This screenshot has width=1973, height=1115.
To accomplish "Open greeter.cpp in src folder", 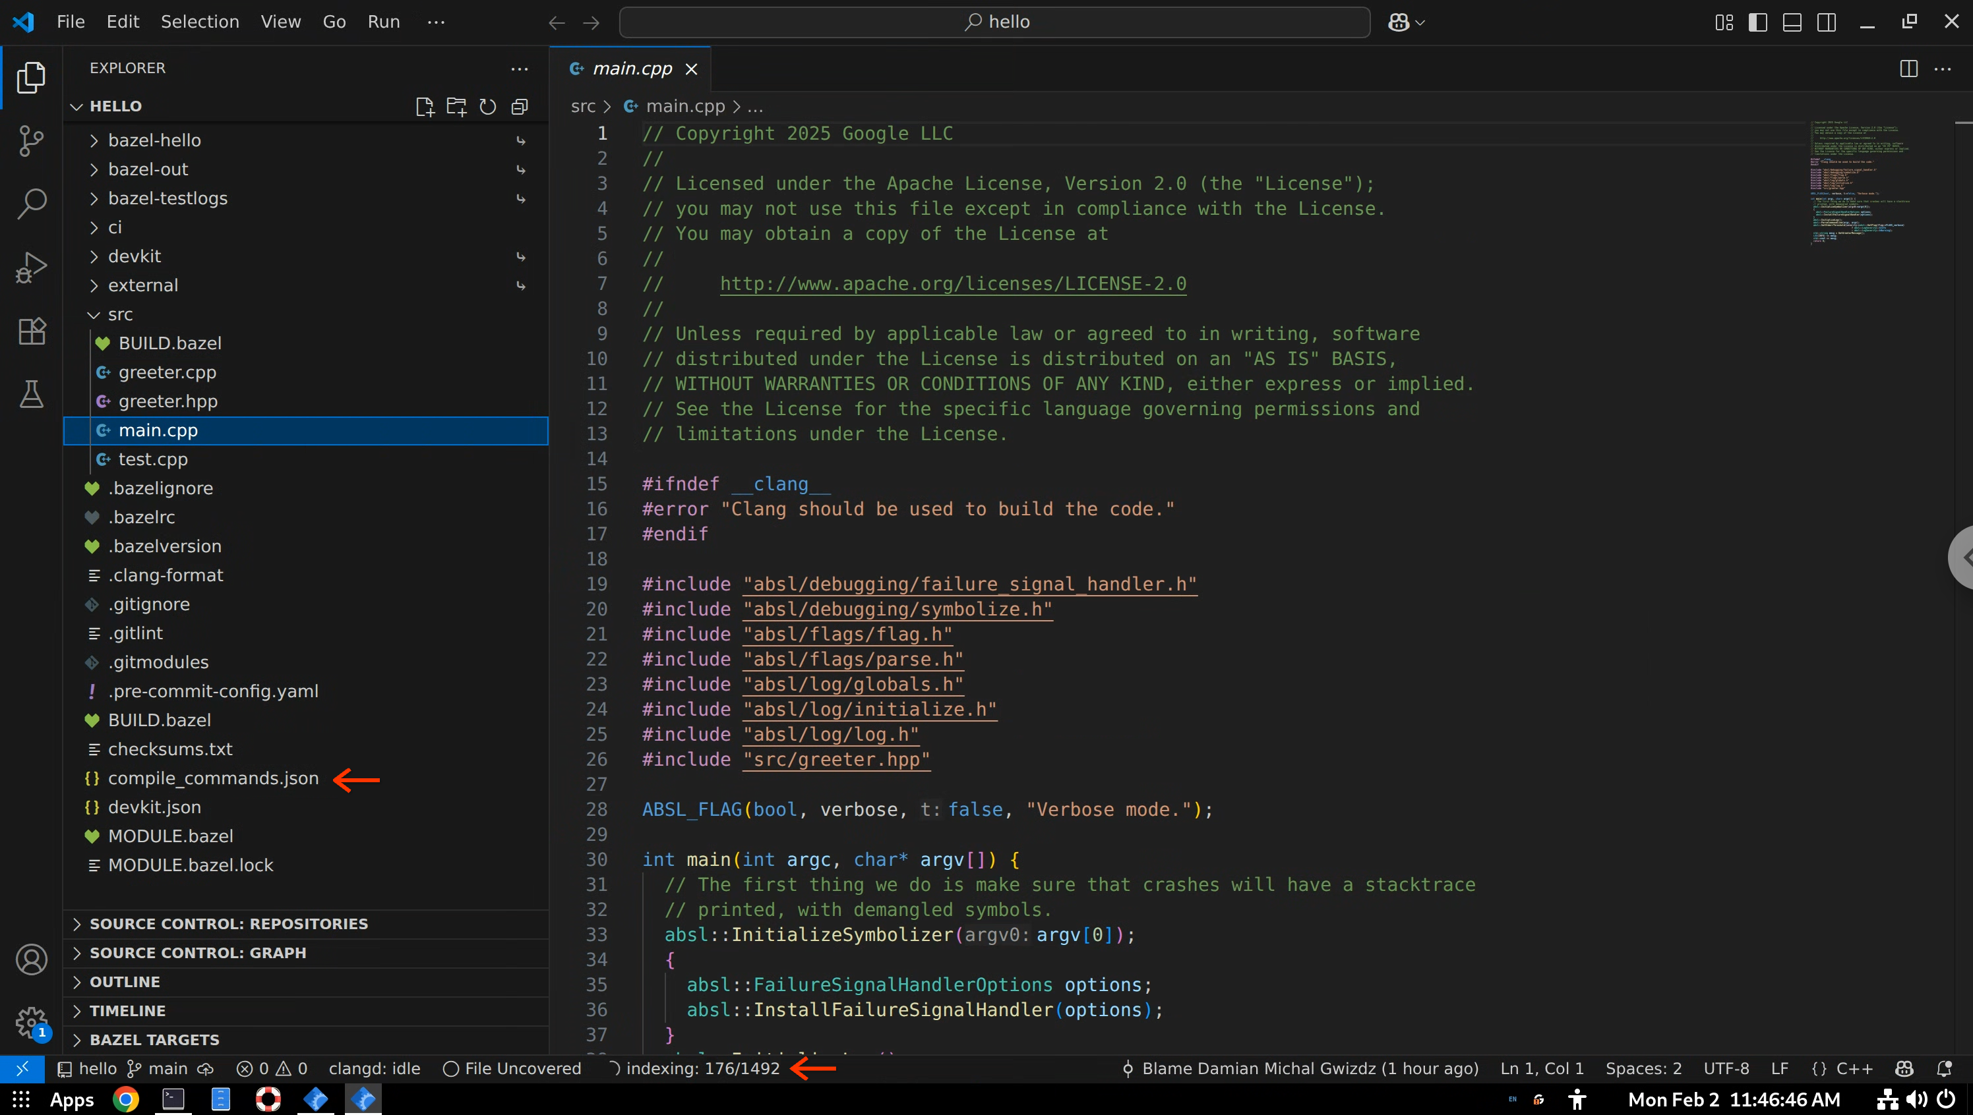I will pyautogui.click(x=305, y=372).
